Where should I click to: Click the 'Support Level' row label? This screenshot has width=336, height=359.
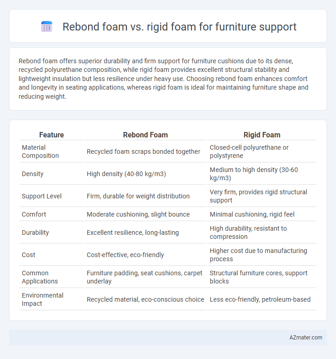coord(42,196)
